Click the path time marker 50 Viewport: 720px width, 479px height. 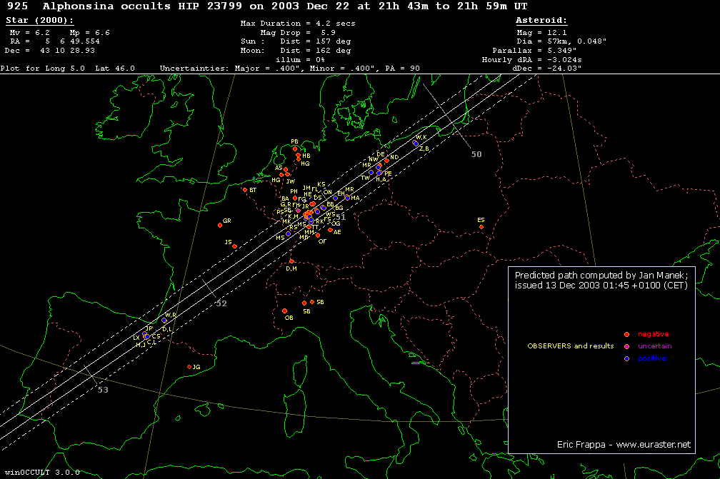[476, 154]
